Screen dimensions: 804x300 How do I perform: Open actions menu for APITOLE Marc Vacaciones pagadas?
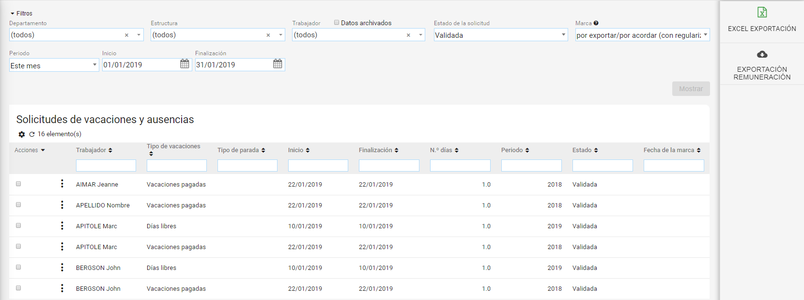(x=62, y=246)
